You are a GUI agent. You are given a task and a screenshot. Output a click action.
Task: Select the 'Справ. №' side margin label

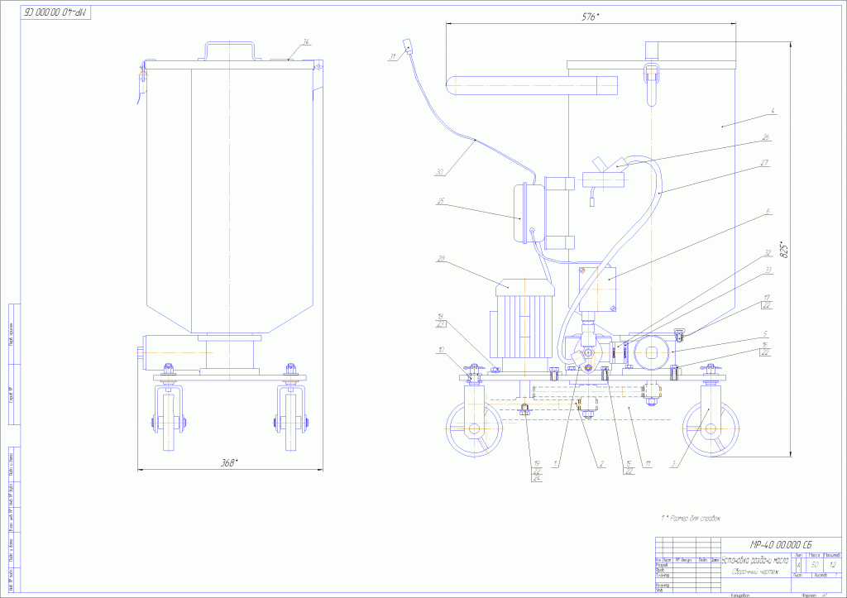click(x=12, y=395)
